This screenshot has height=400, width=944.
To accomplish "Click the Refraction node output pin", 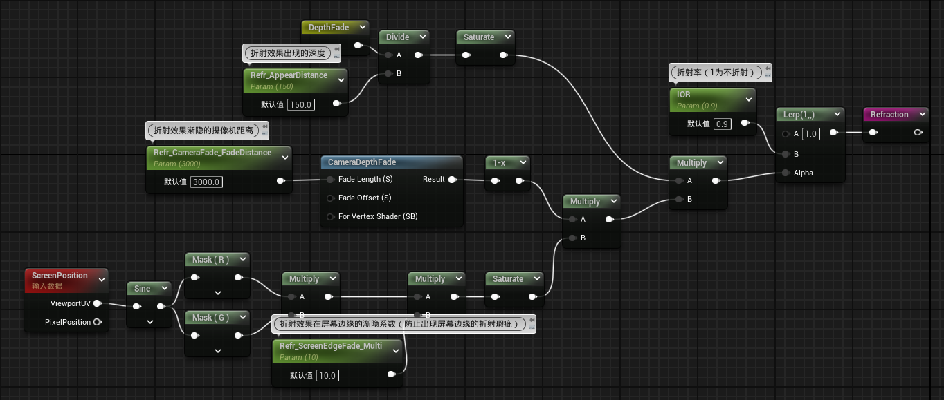I will 918,133.
